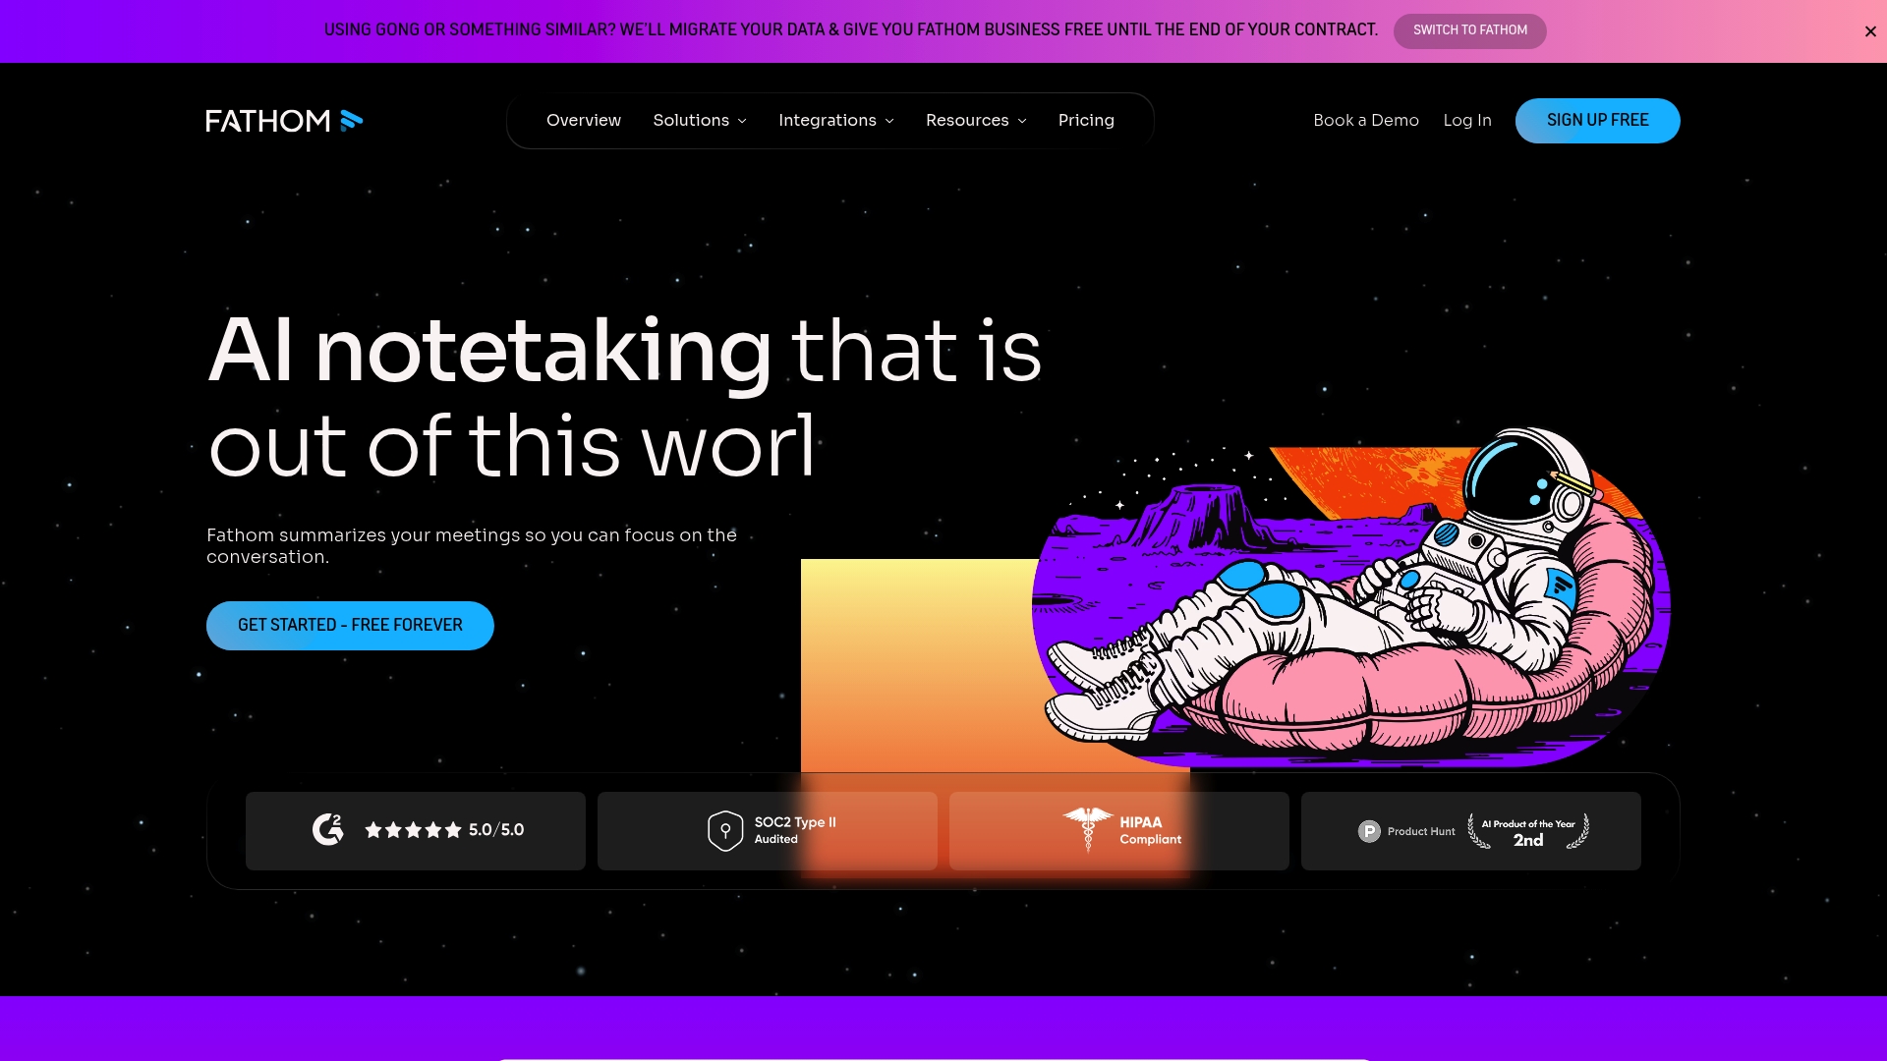Select the G2 logo icon
Image resolution: width=1887 pixels, height=1061 pixels.
(x=328, y=830)
